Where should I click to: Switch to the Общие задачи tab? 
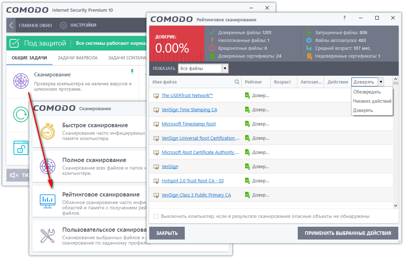29,58
